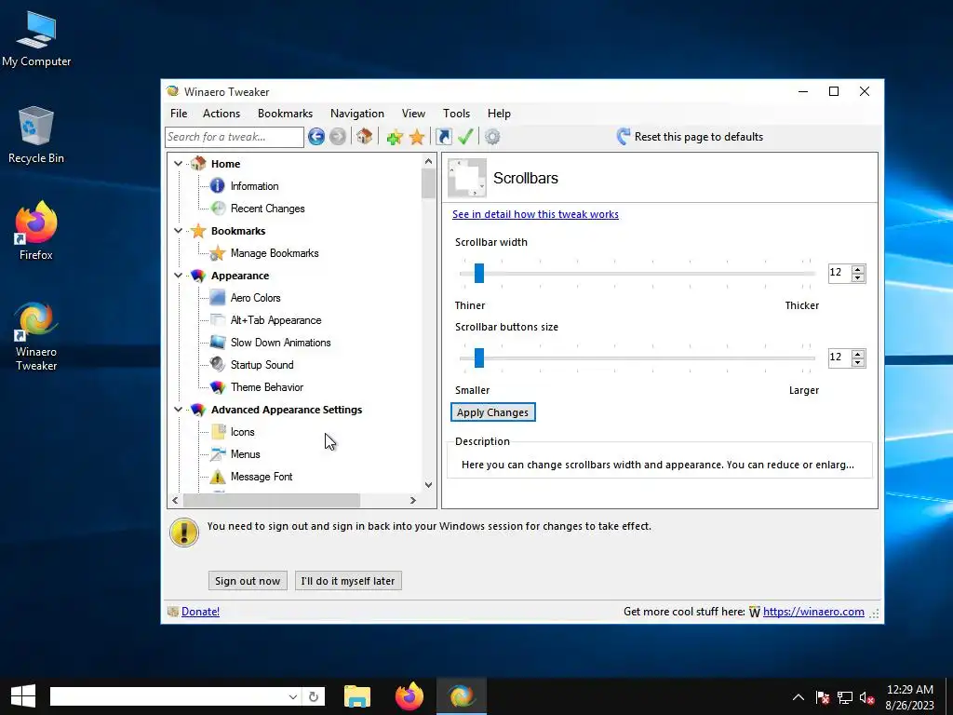The image size is (953, 715).
Task: Click the Recent Changes clock icon
Action: click(x=218, y=209)
